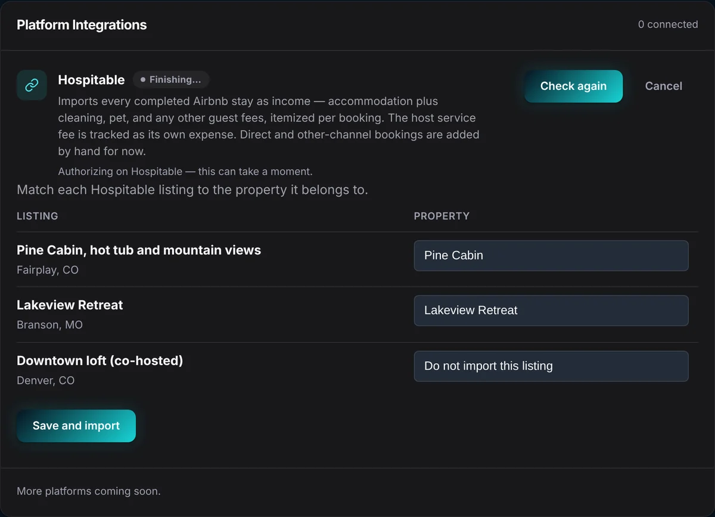Click the Hospitable integration name
This screenshot has height=517, width=715.
[91, 80]
